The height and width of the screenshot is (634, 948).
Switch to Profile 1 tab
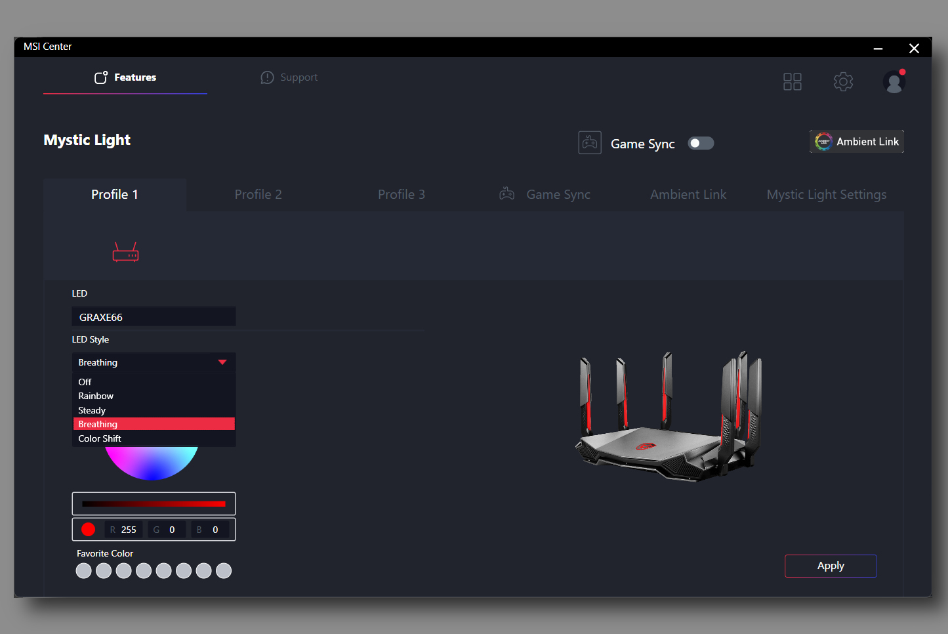(x=115, y=194)
